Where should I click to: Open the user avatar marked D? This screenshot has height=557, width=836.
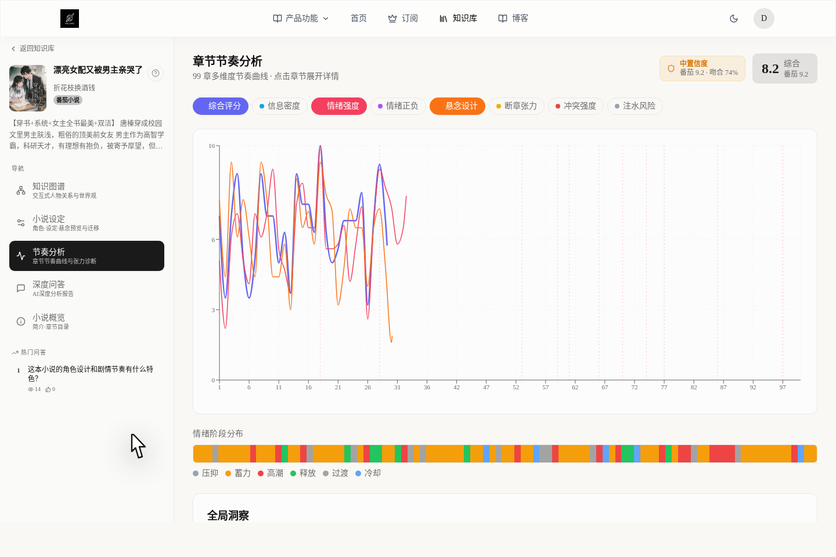click(x=763, y=18)
